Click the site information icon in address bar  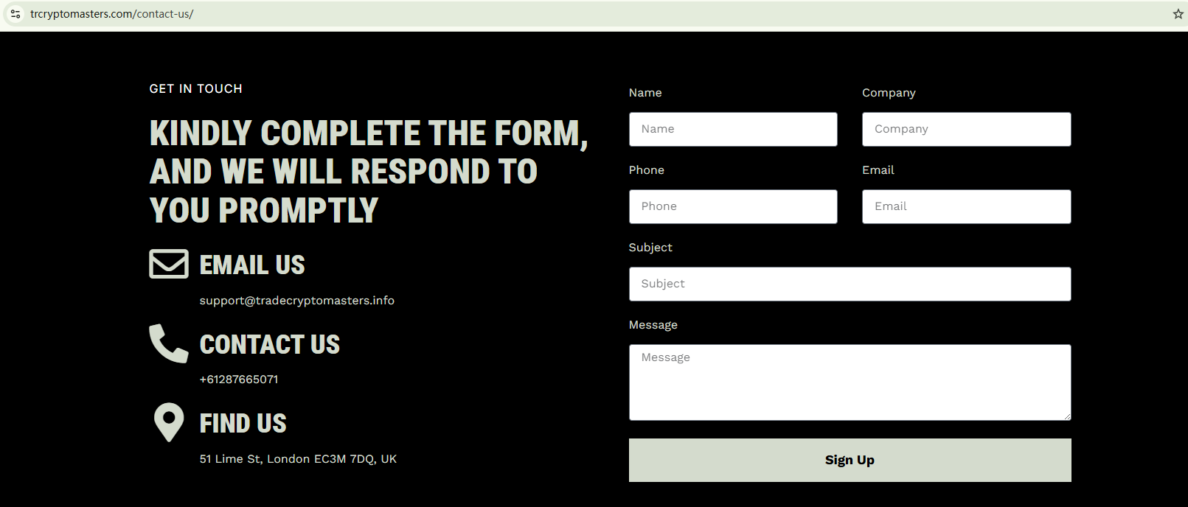pyautogui.click(x=15, y=14)
